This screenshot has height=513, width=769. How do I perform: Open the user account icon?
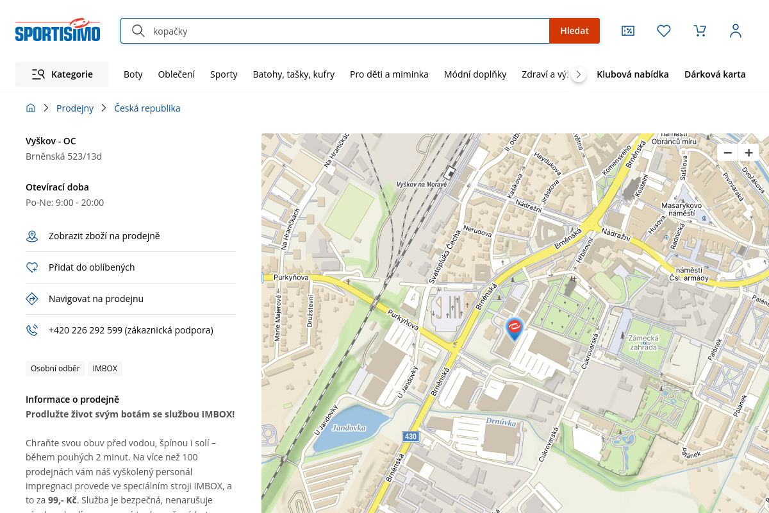(x=736, y=31)
